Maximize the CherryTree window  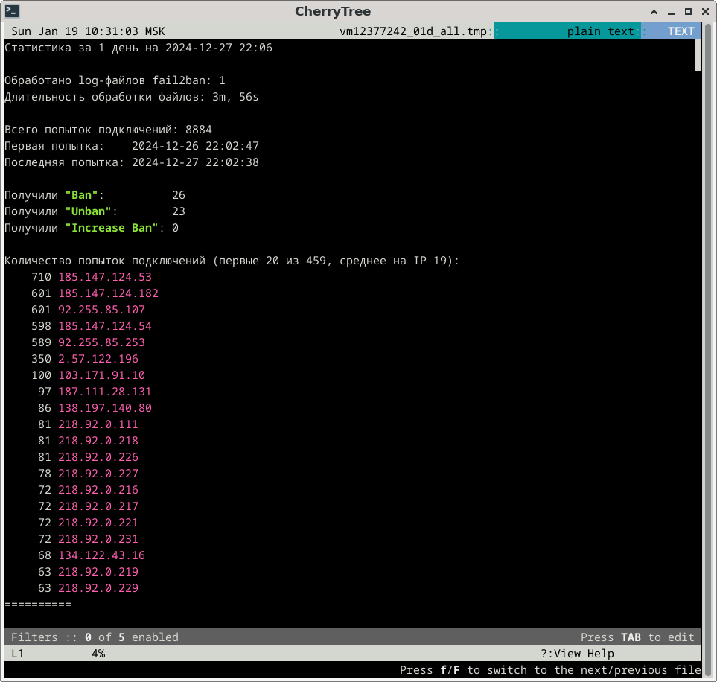click(x=686, y=11)
